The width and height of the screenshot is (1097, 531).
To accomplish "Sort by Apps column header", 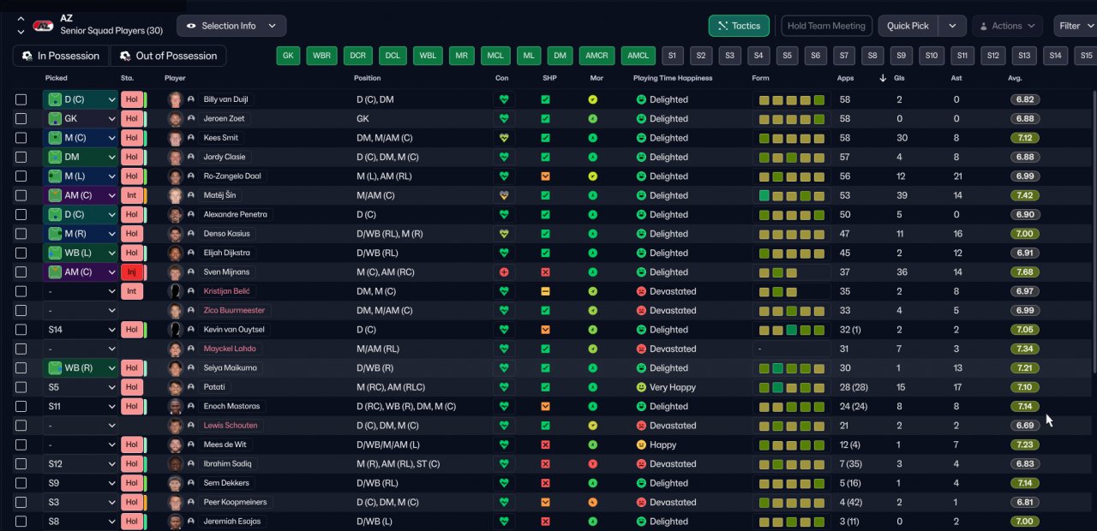I will pyautogui.click(x=845, y=78).
